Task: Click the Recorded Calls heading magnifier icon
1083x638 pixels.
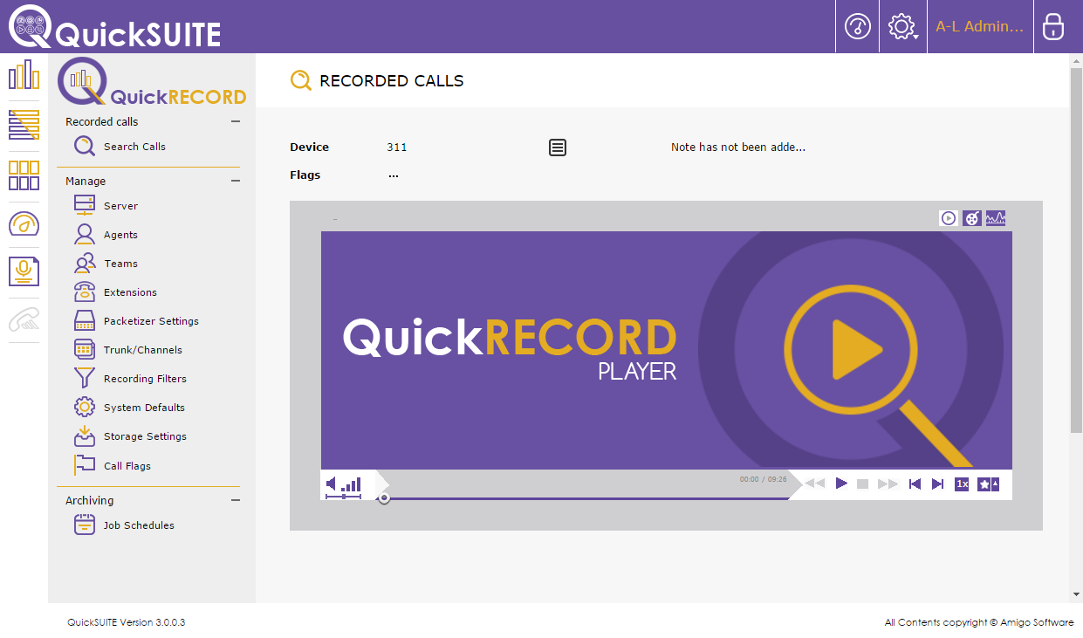Action: (x=300, y=80)
